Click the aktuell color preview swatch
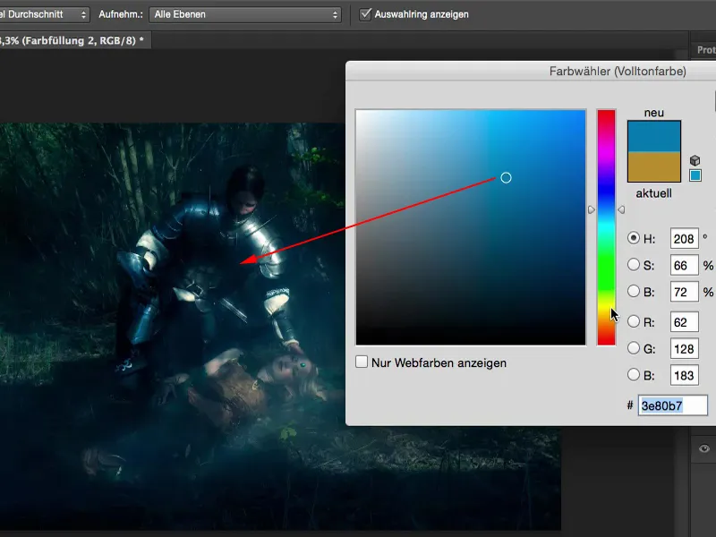The image size is (716, 537). coord(654,167)
